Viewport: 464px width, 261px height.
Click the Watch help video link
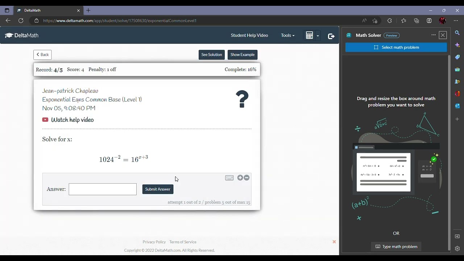72,120
